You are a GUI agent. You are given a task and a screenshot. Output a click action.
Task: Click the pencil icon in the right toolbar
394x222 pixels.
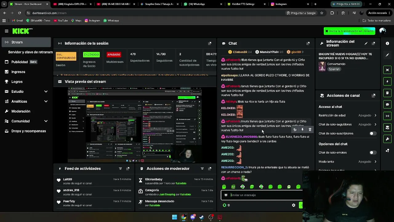point(388,55)
